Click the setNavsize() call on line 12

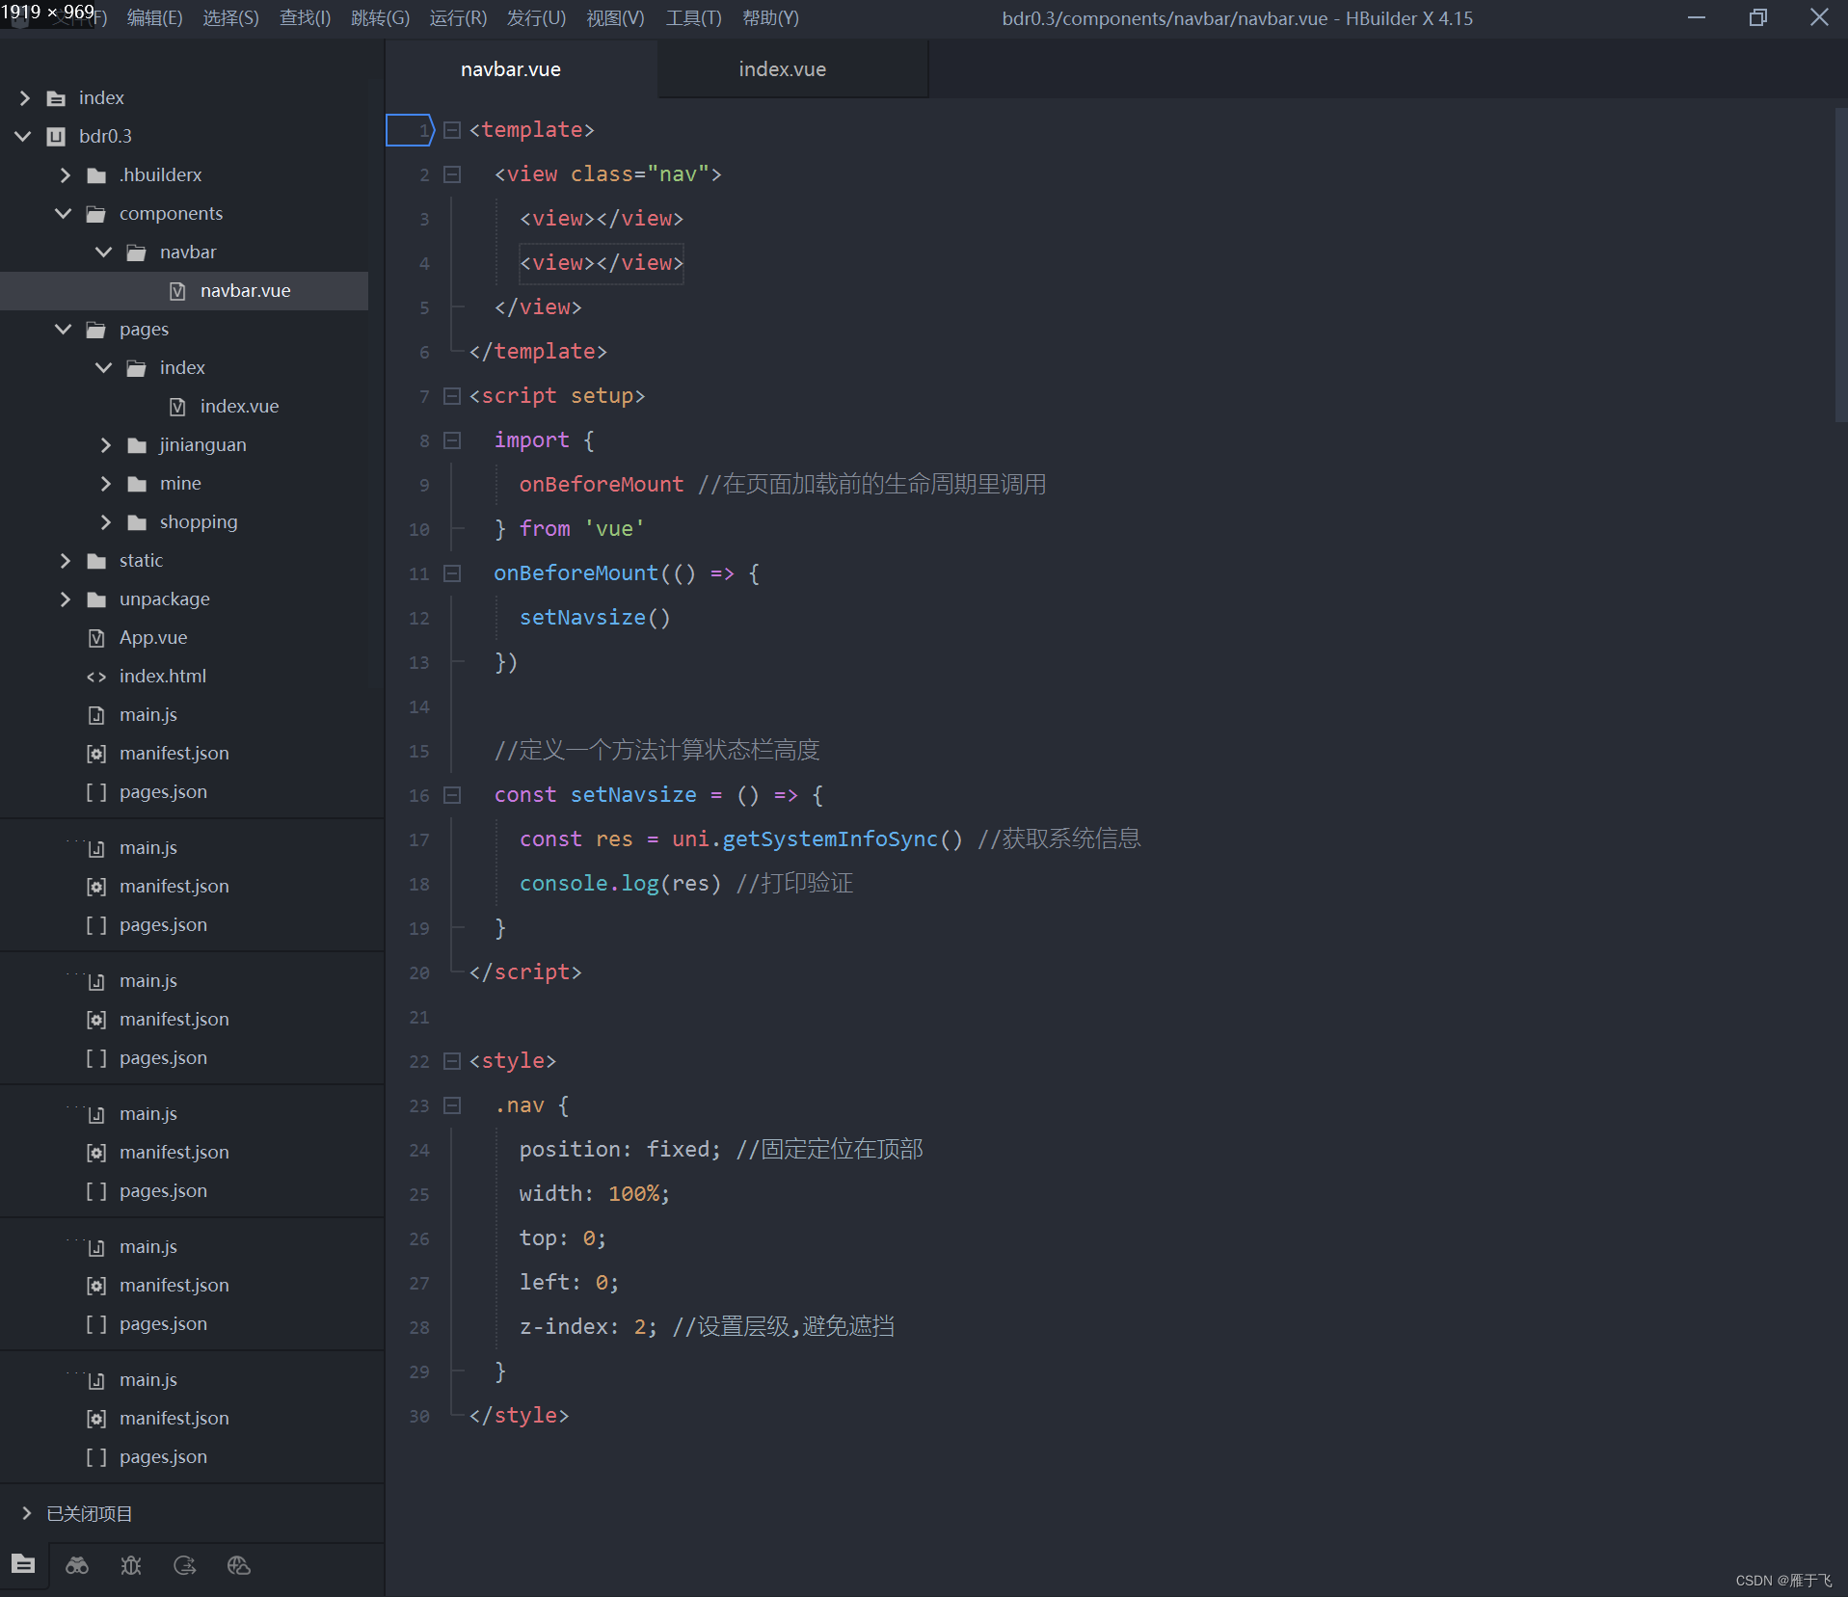[595, 618]
